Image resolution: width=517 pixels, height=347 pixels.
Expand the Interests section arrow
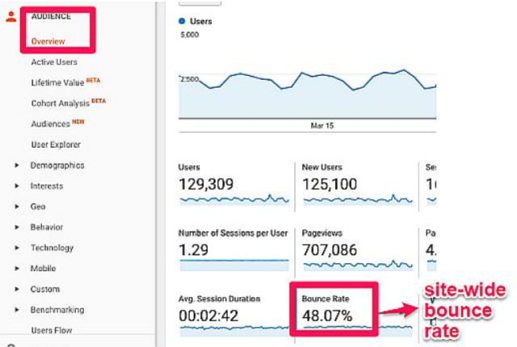pyautogui.click(x=17, y=186)
